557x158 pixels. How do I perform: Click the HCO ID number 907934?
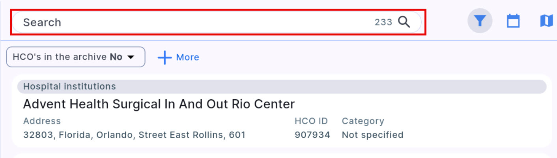coord(312,135)
